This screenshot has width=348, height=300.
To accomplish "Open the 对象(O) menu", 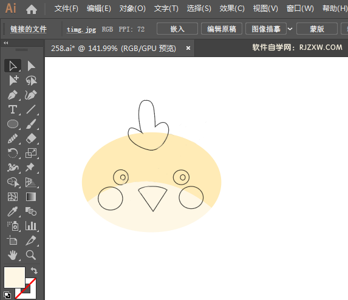I will click(132, 9).
